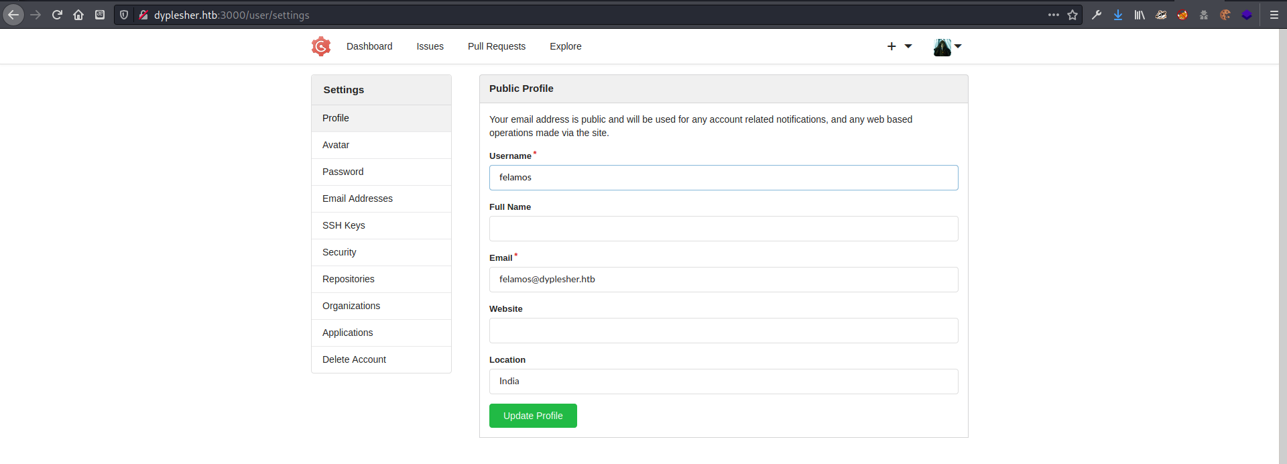This screenshot has width=1287, height=464.
Task: Click the browser Home icon
Action: click(x=78, y=15)
